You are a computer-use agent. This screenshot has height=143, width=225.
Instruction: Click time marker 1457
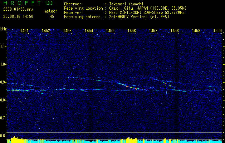tap(153, 30)
